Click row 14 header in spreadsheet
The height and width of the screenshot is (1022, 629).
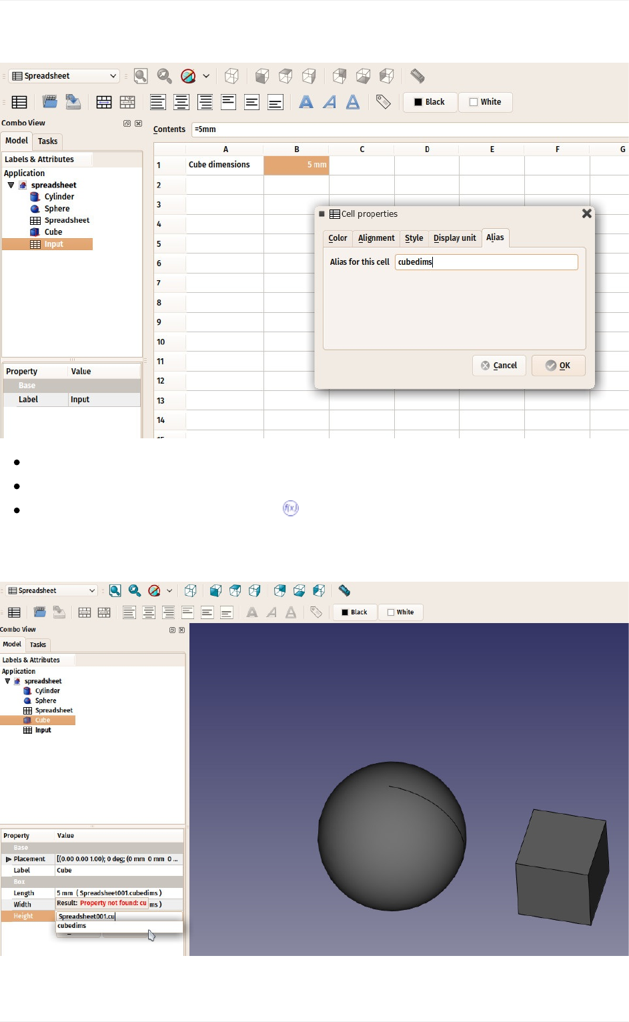pyautogui.click(x=169, y=420)
